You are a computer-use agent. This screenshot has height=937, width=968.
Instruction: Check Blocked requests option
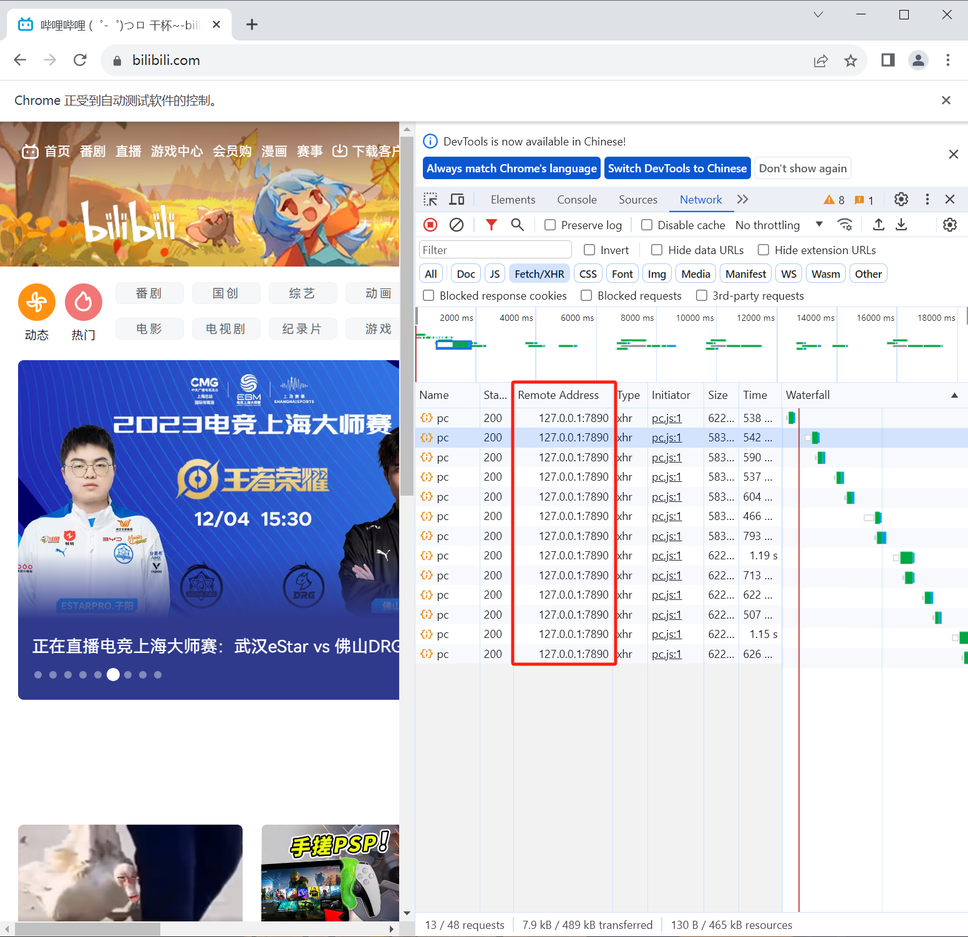click(x=586, y=295)
